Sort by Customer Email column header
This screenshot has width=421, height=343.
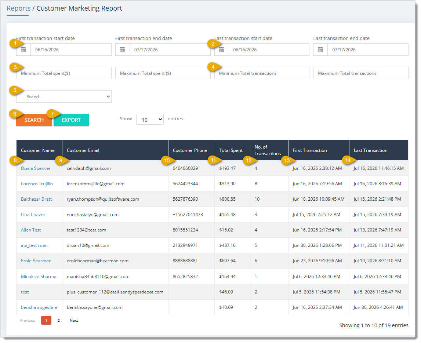pyautogui.click(x=115, y=150)
